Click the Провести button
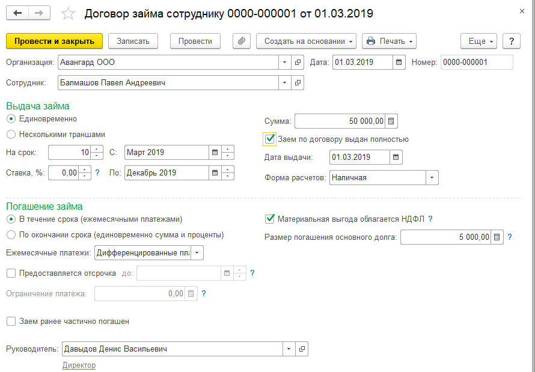 tap(195, 41)
